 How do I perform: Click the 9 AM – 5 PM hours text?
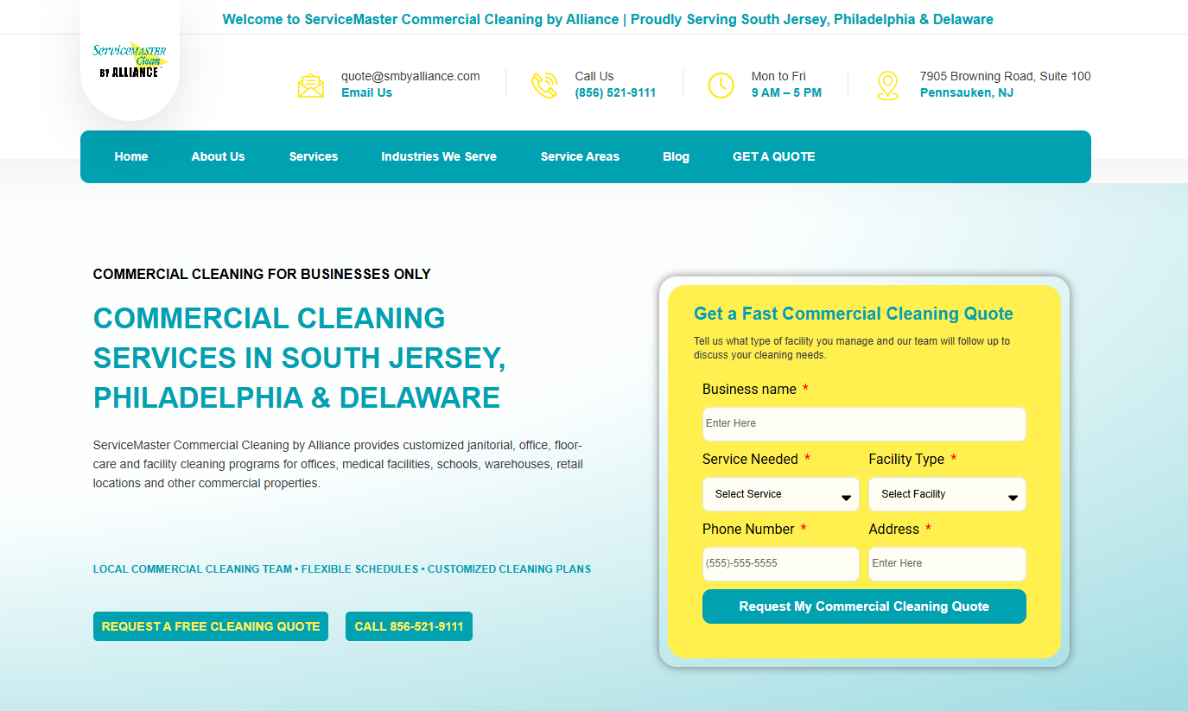[786, 92]
